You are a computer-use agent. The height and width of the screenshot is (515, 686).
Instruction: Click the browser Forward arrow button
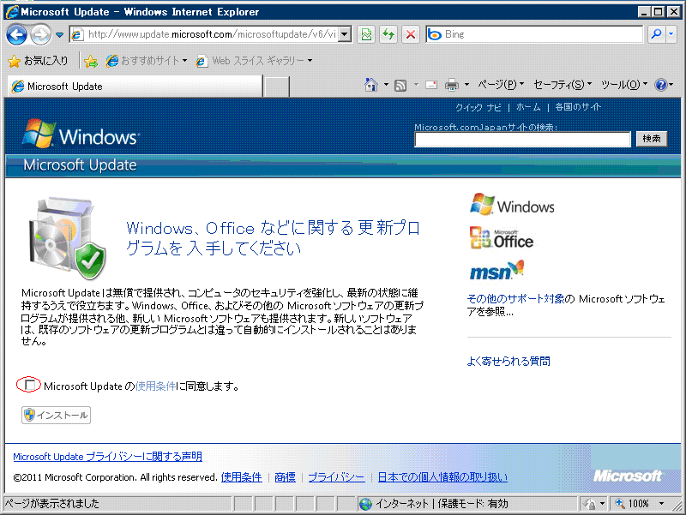(x=40, y=34)
